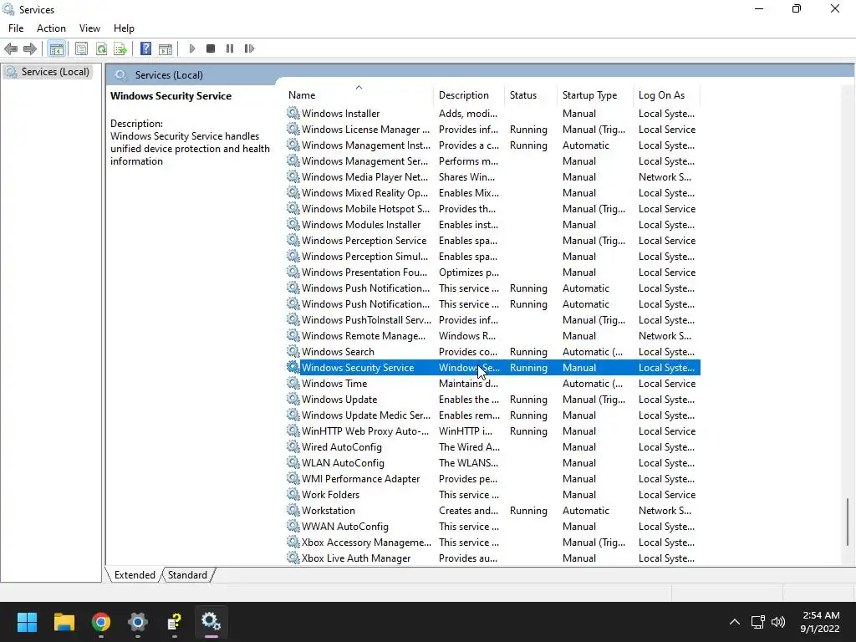This screenshot has height=642, width=856.
Task: Open the Help toolbar icon
Action: [x=145, y=49]
